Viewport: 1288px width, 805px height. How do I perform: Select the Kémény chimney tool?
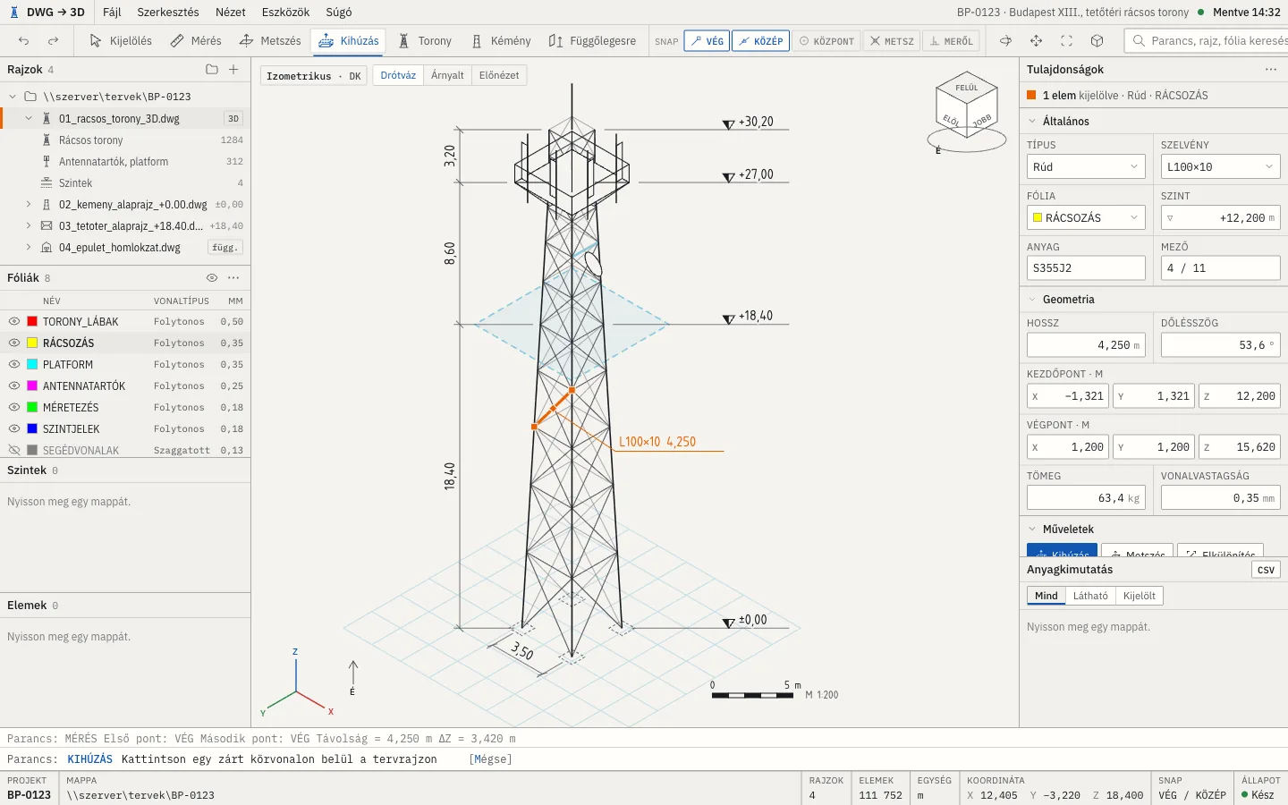pyautogui.click(x=501, y=41)
